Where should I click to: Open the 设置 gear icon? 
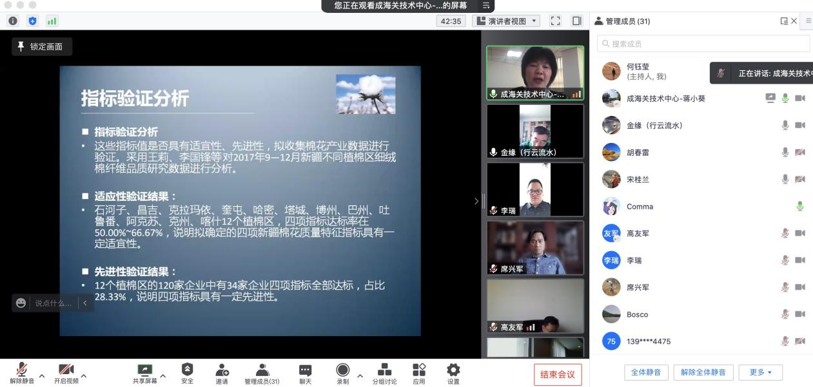(453, 372)
